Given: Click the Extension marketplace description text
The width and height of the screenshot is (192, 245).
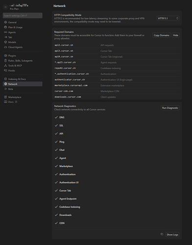Looking at the screenshot, I should click(112, 85).
